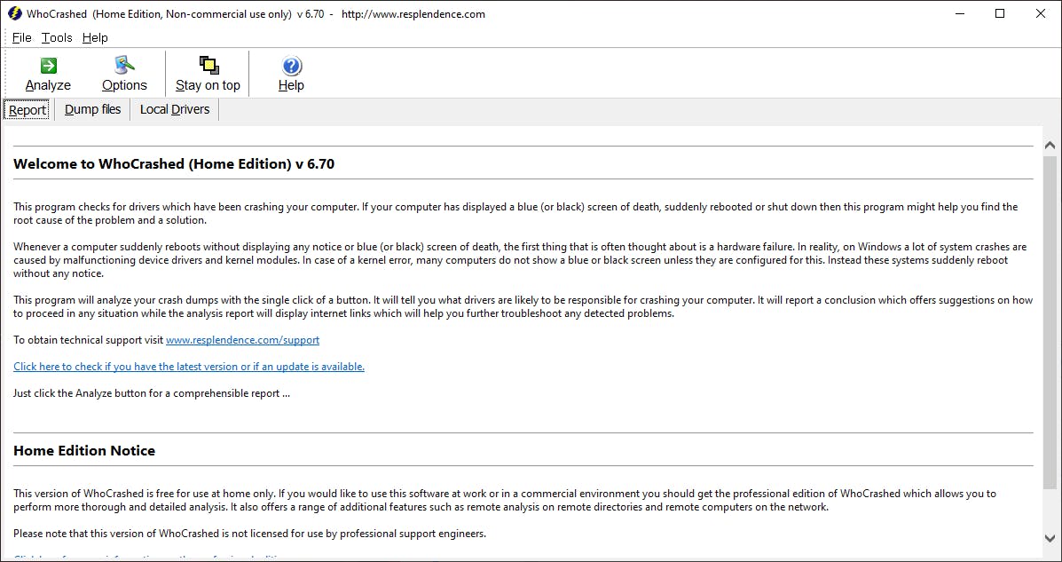Click the blue Help question mark icon
Image resolution: width=1062 pixels, height=562 pixels.
click(291, 66)
